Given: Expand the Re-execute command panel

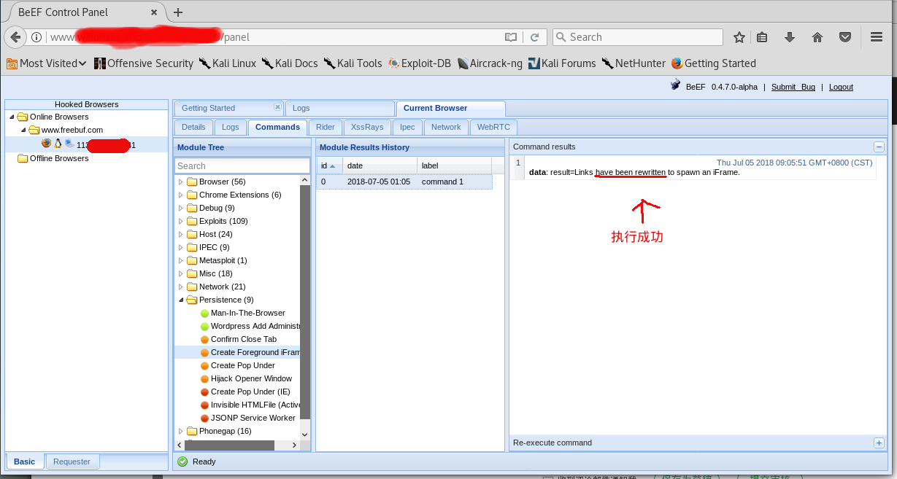Looking at the screenshot, I should point(879,443).
